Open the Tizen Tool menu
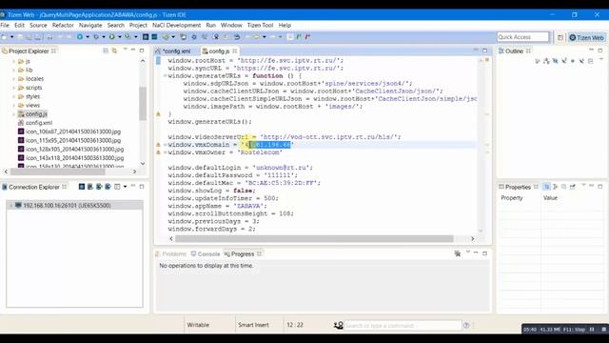This screenshot has height=343, width=609. [x=260, y=26]
